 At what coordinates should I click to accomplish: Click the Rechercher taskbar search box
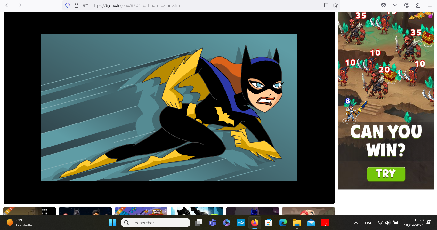click(156, 223)
